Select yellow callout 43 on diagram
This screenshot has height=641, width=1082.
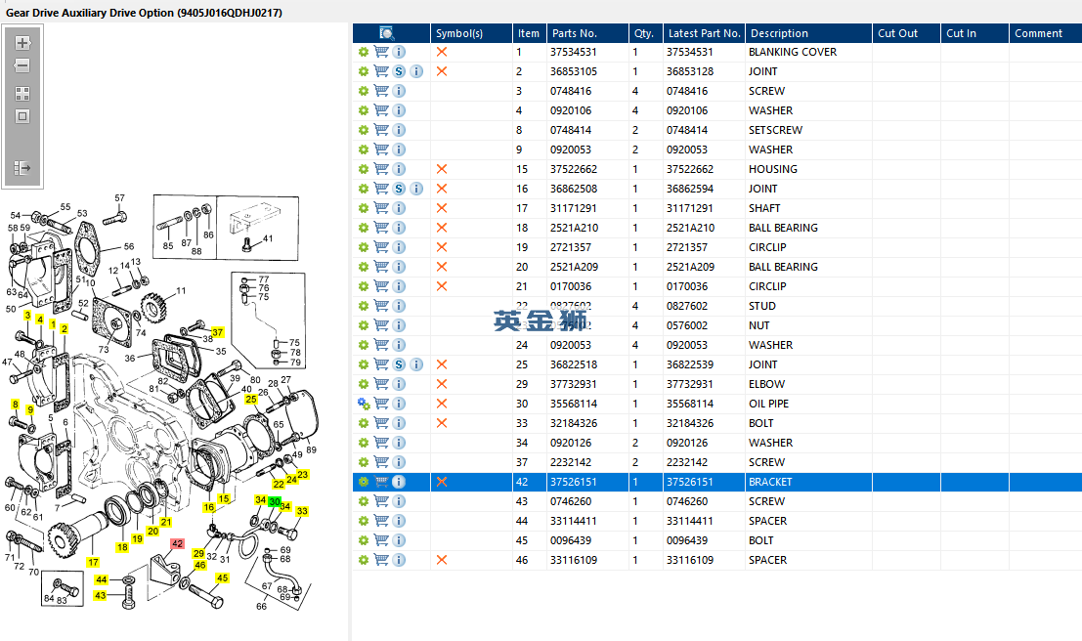click(101, 595)
